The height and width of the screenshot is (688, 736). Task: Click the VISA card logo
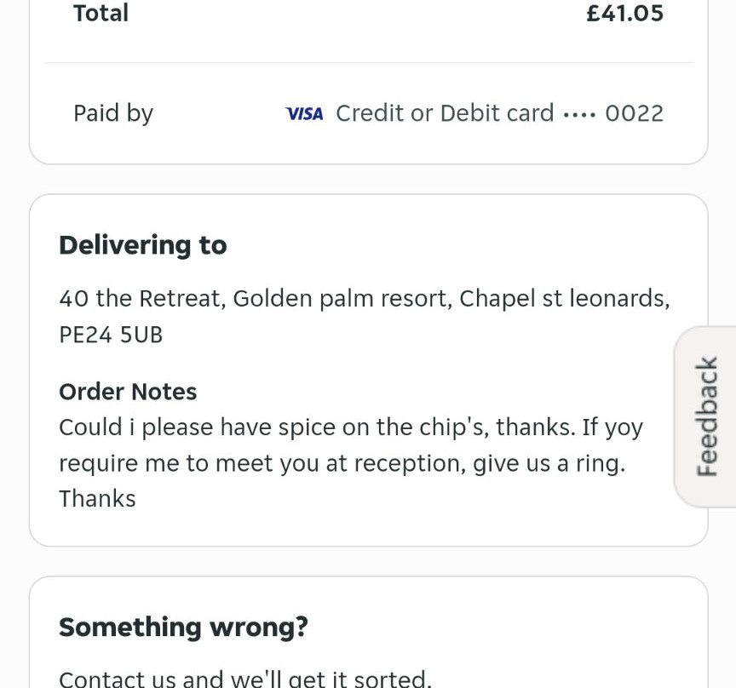(x=304, y=114)
